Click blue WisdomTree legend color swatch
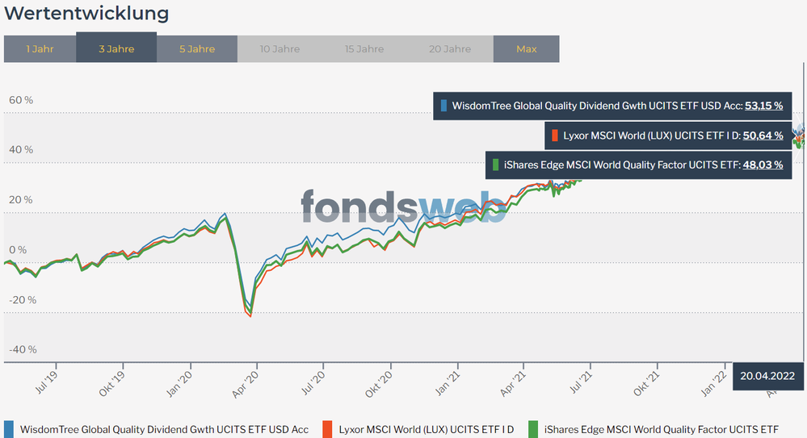Image resolution: width=807 pixels, height=438 pixels. pos(9,430)
